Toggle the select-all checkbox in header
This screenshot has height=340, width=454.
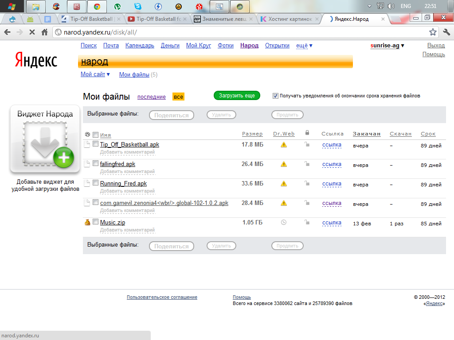(x=96, y=135)
